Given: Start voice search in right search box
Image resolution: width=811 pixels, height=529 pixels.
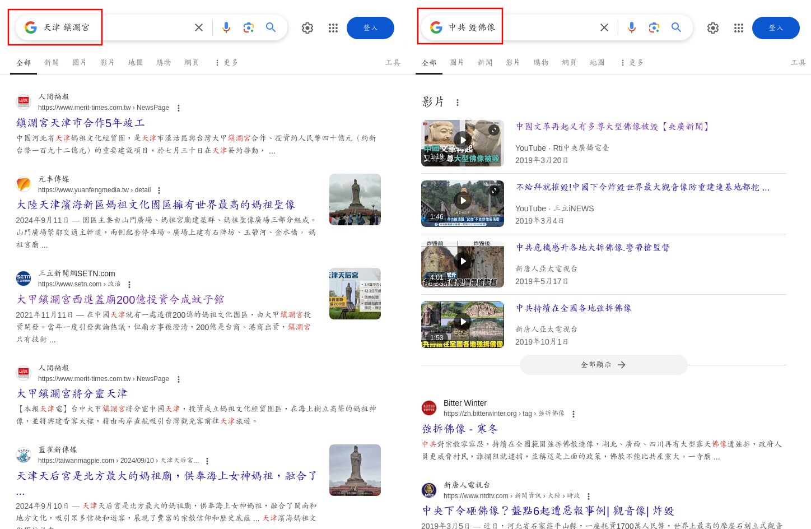Looking at the screenshot, I should [632, 27].
